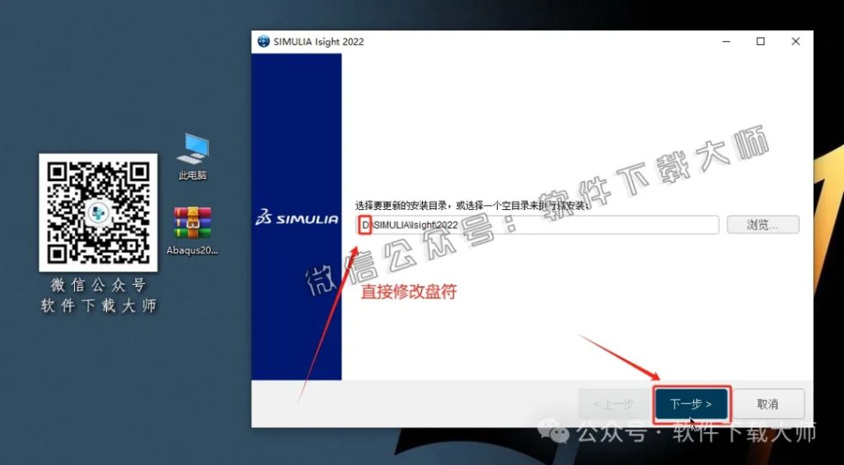This screenshot has height=465, width=844.
Task: Click the SIMULIA Isight 2022 window title
Action: click(x=319, y=41)
